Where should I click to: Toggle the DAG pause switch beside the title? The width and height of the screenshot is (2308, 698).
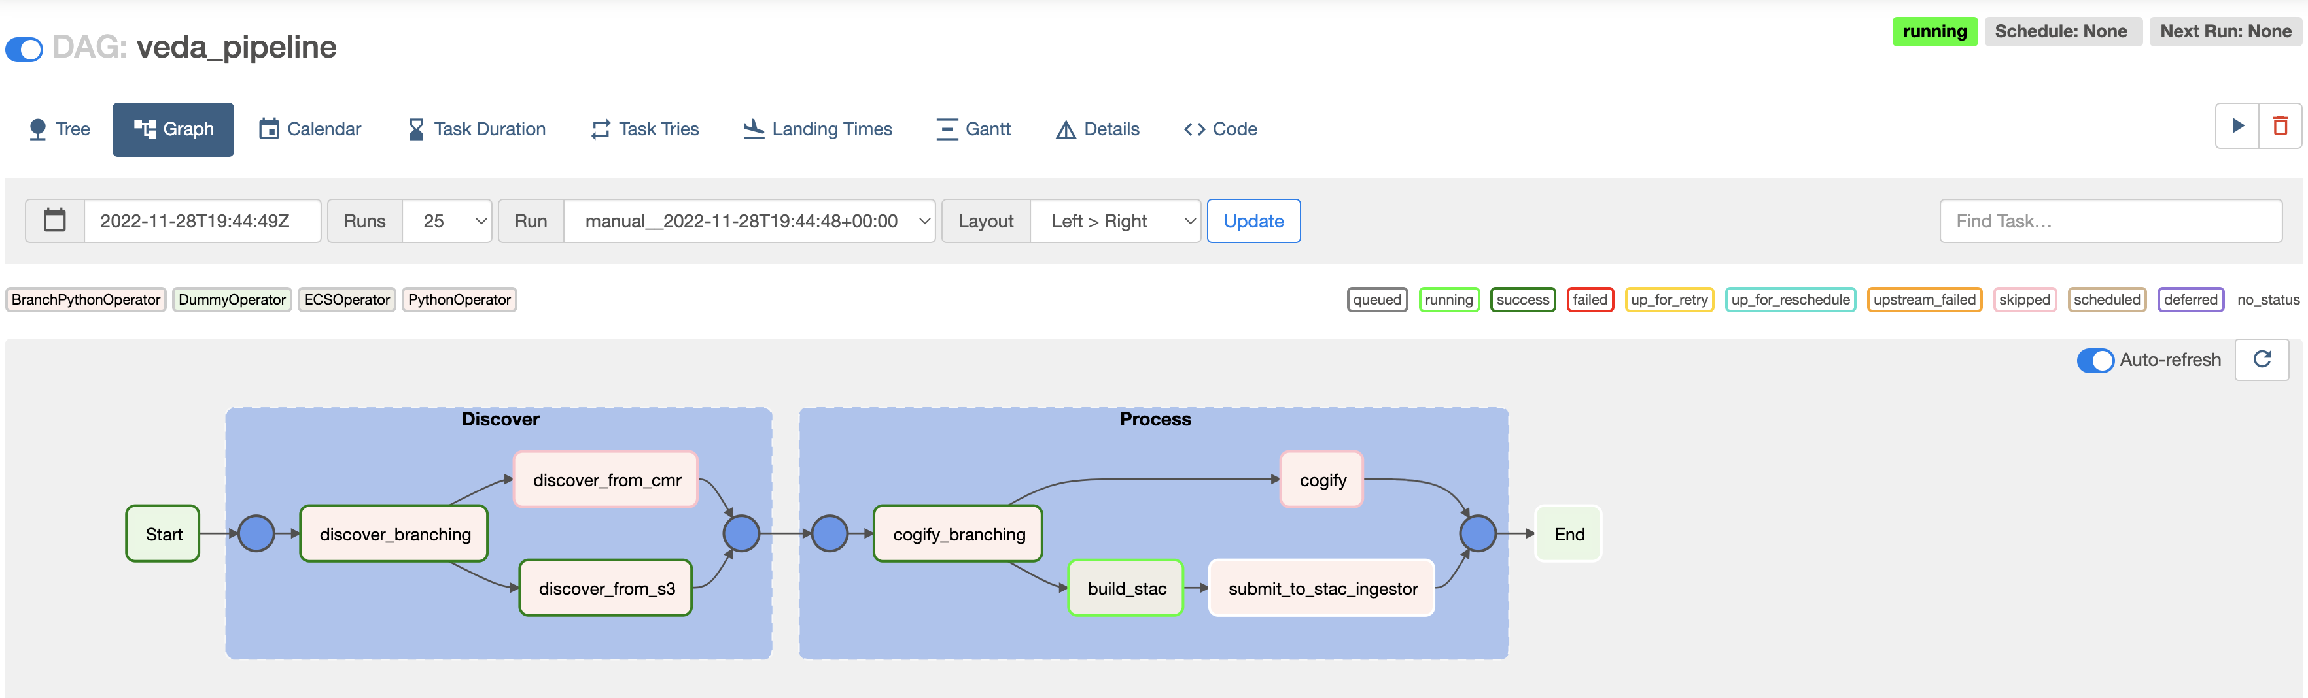tap(24, 49)
